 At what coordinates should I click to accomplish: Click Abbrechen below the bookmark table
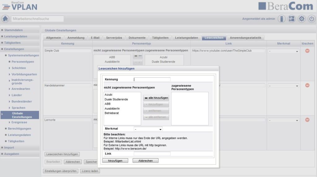[x=73, y=162]
